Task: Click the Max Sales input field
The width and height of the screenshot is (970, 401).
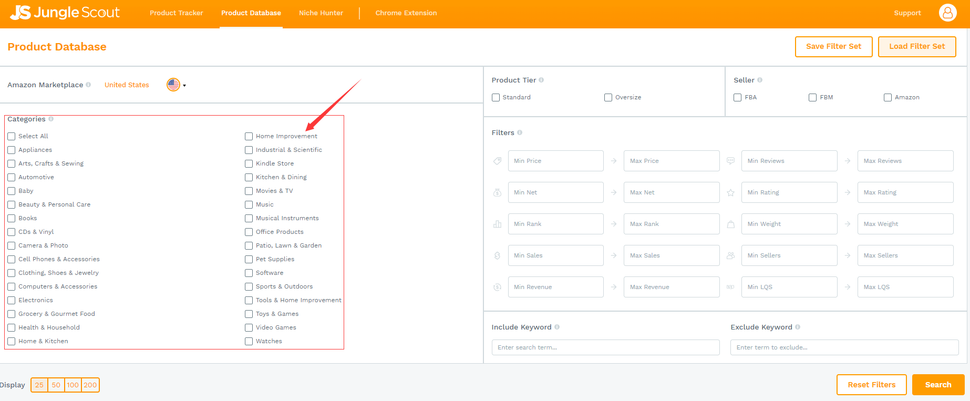Action: 672,255
